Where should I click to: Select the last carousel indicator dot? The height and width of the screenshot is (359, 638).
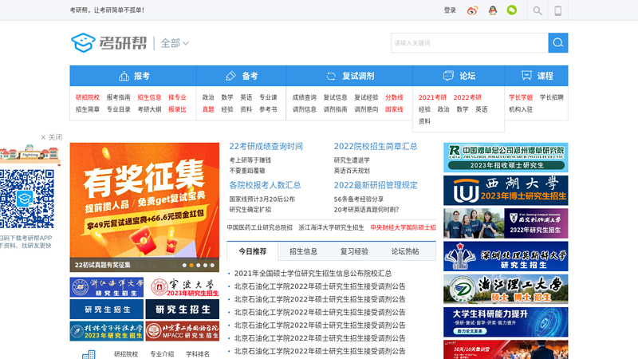point(212,265)
